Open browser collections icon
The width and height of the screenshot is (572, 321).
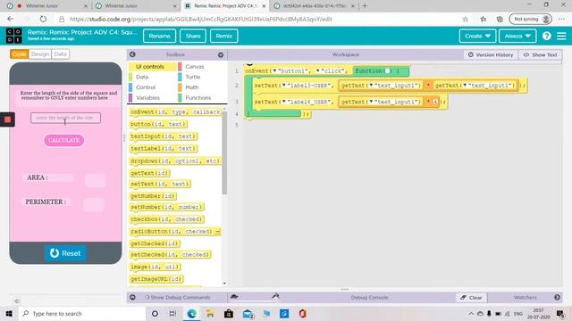[x=500, y=19]
